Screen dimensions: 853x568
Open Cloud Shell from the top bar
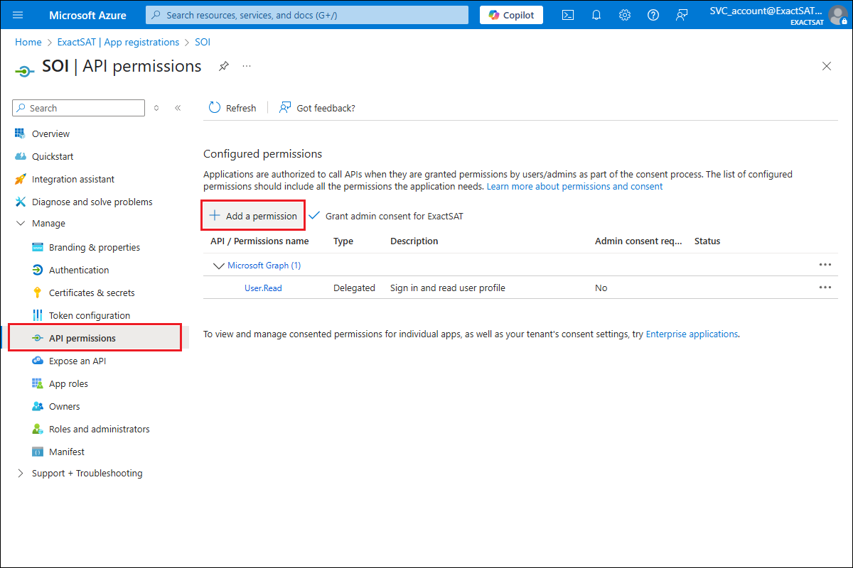pos(568,15)
